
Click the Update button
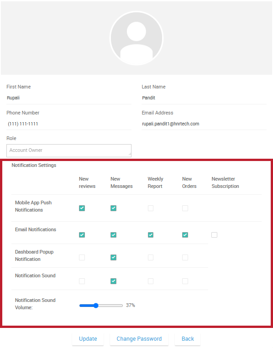[x=88, y=339]
